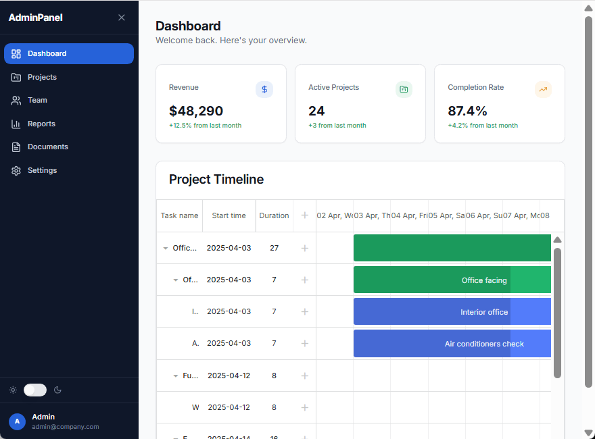Click the dollar icon on the Revenue card
This screenshot has height=439, width=595.
pyautogui.click(x=264, y=89)
